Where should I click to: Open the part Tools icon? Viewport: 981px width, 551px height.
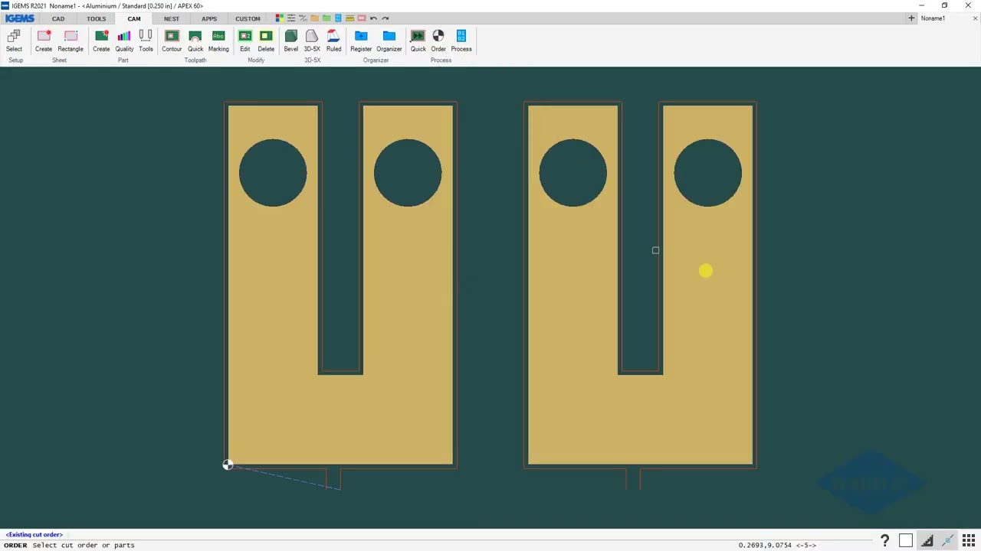point(146,41)
